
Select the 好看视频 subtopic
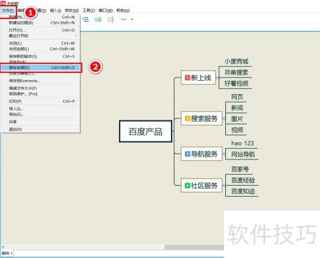coord(236,83)
